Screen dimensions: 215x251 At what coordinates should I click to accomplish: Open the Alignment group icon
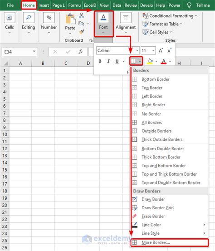[x=126, y=17]
